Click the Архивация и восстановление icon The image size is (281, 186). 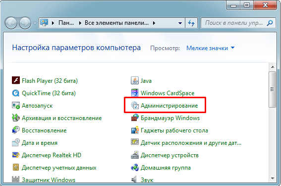[16, 118]
